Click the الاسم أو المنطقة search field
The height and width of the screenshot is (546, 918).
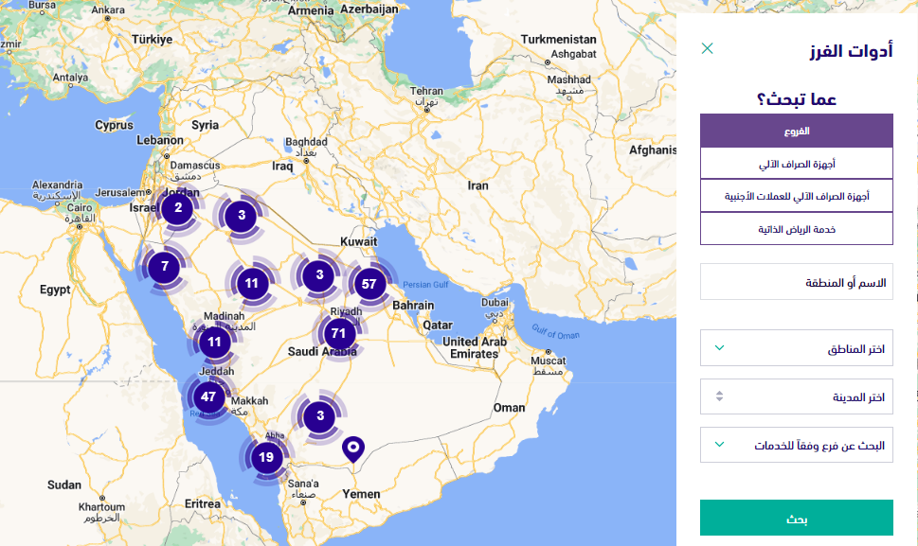[x=796, y=282]
